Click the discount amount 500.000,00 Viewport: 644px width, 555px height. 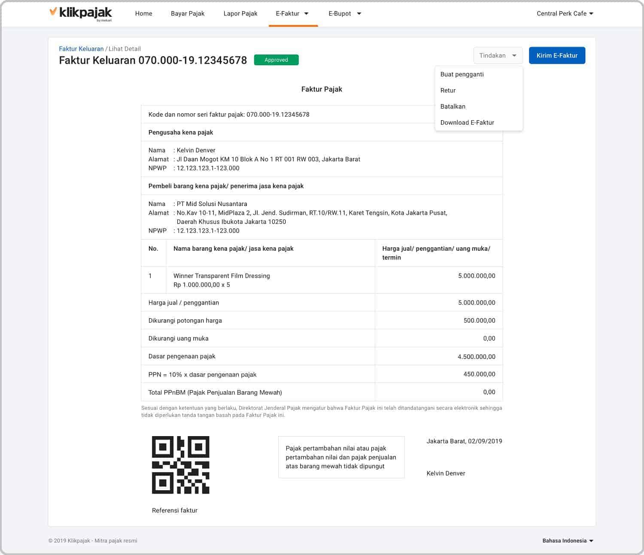click(x=479, y=321)
